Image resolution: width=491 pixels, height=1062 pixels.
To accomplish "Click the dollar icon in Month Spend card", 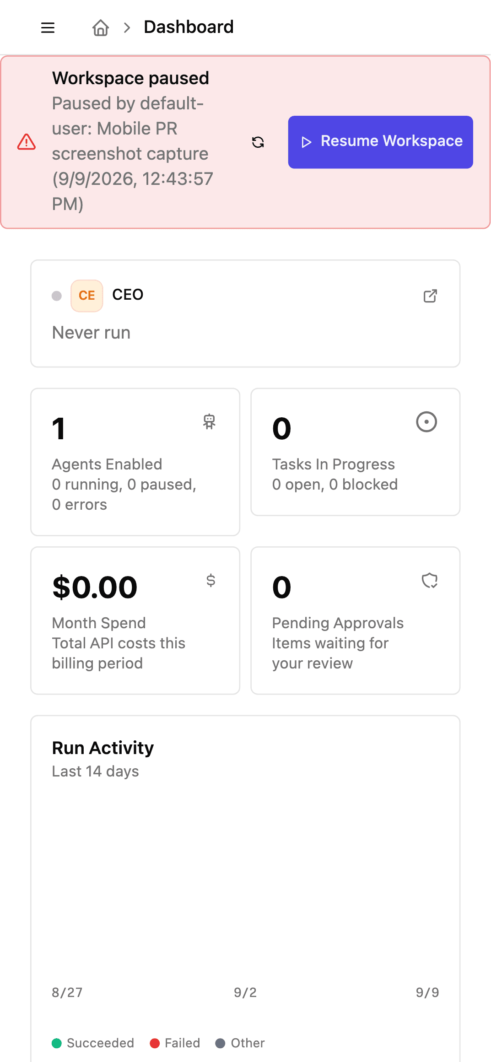I will [210, 580].
